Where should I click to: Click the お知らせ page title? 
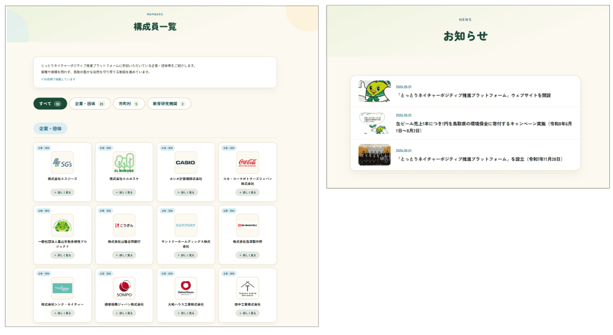point(465,36)
